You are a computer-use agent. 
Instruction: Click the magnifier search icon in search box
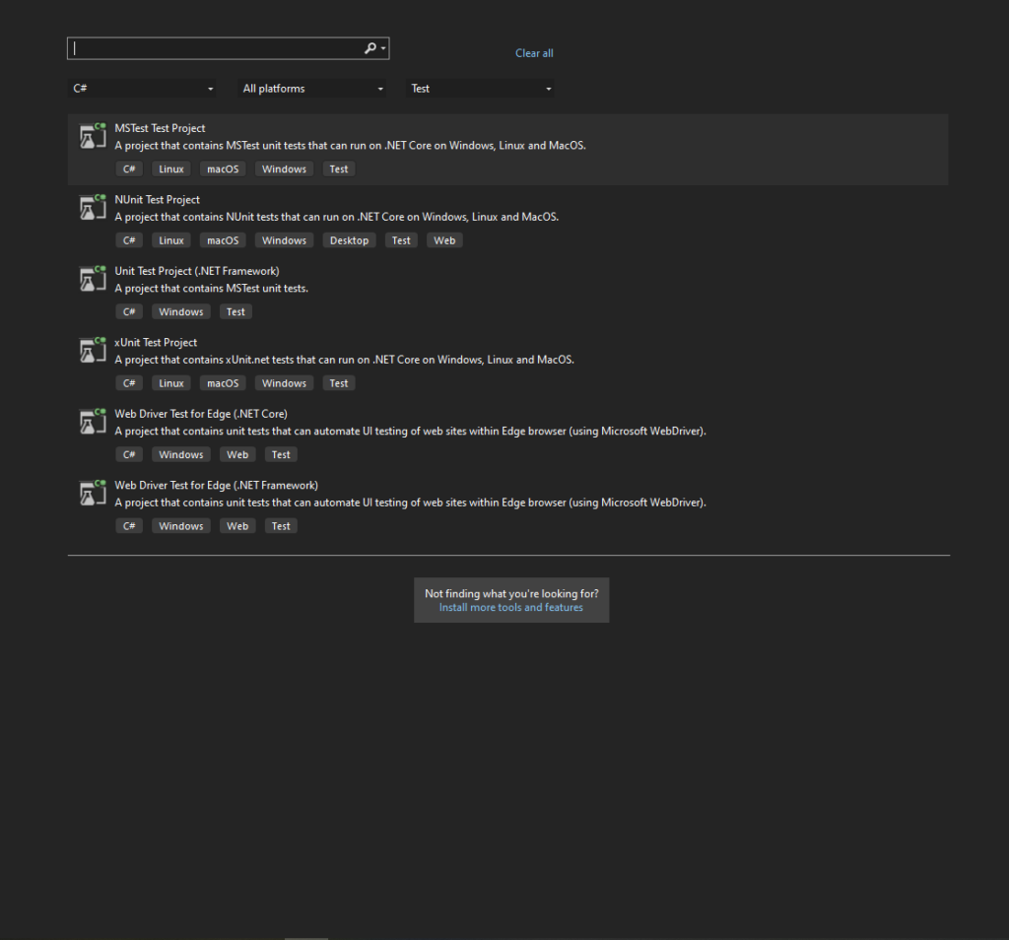370,48
